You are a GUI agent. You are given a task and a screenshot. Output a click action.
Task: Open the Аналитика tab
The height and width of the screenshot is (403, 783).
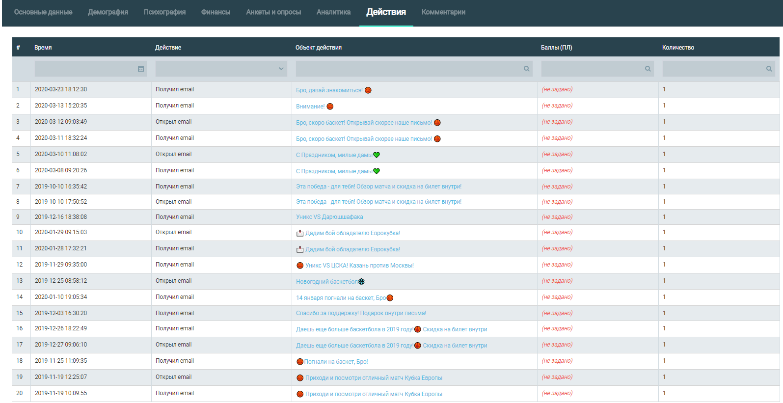(x=333, y=12)
